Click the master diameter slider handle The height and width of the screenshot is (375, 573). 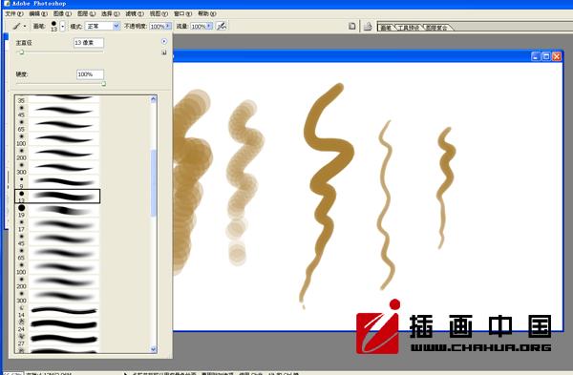tap(22, 52)
